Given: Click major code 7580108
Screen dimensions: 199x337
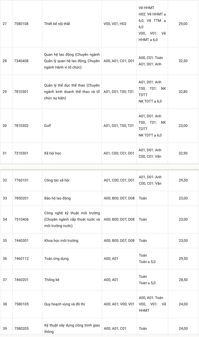Looking at the screenshot, I should tap(21, 24).
